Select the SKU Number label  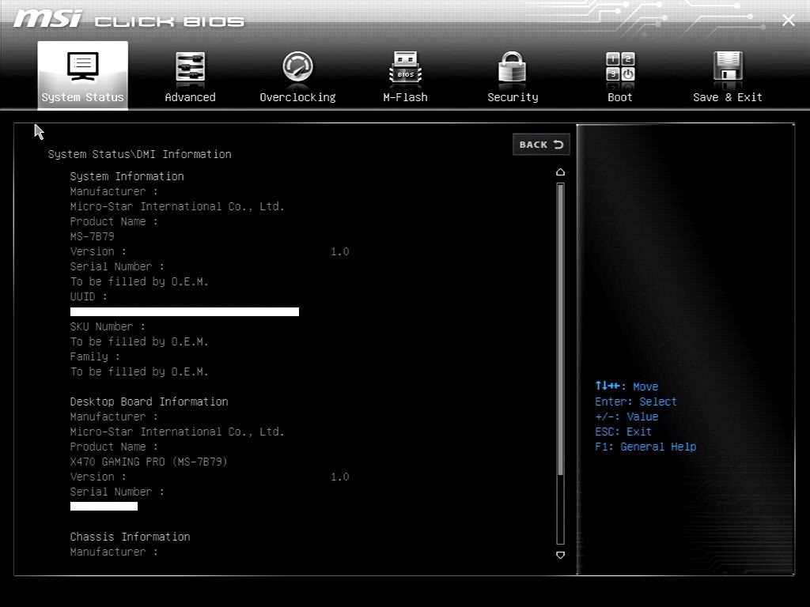108,326
